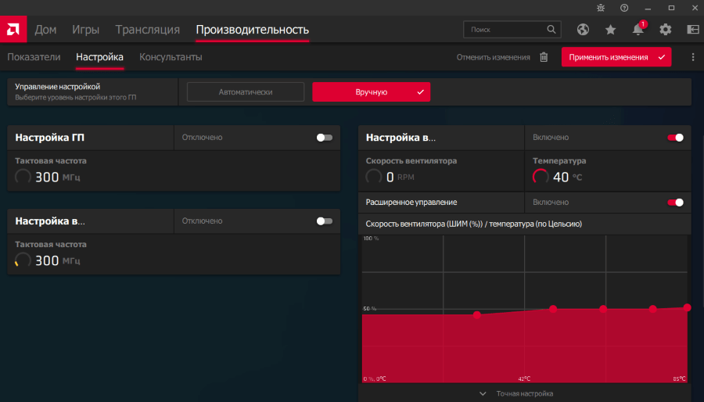Click the AMD logo icon
Viewport: 704px width, 402px height.
[13, 29]
